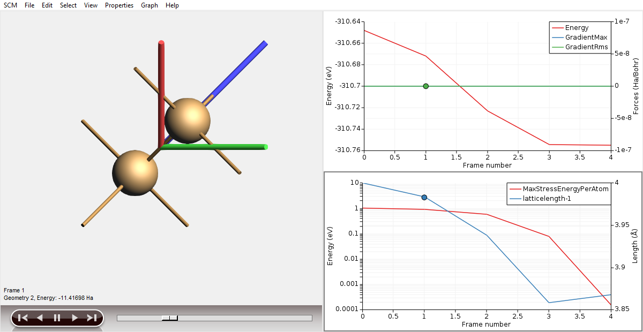The width and height of the screenshot is (643, 332).
Task: Click the GradientRms legend entry
Action: tap(586, 47)
